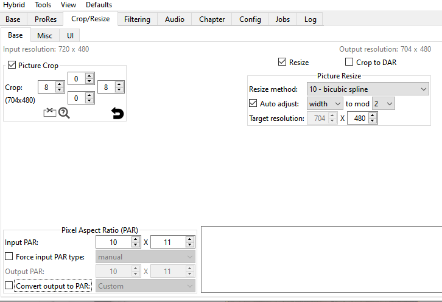442x302 pixels.
Task: Increase the top crop value arrow
Action: click(x=89, y=76)
